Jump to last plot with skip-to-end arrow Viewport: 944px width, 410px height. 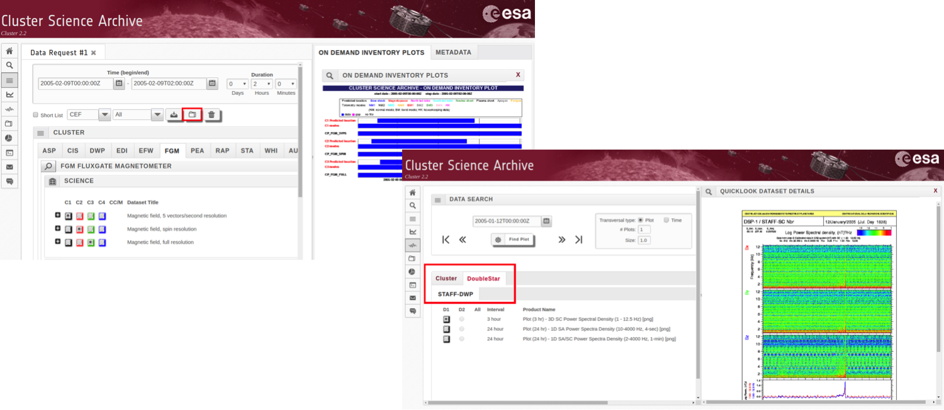pos(578,240)
